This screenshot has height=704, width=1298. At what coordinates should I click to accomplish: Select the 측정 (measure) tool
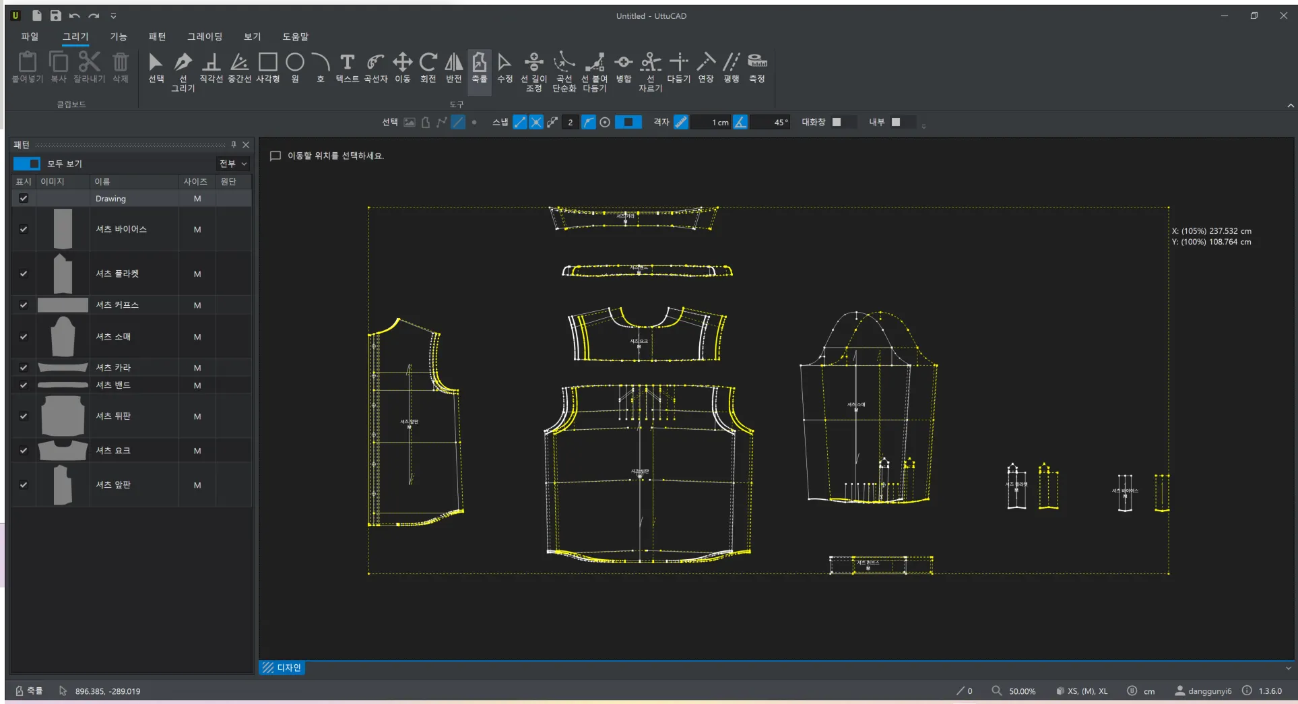(x=757, y=67)
